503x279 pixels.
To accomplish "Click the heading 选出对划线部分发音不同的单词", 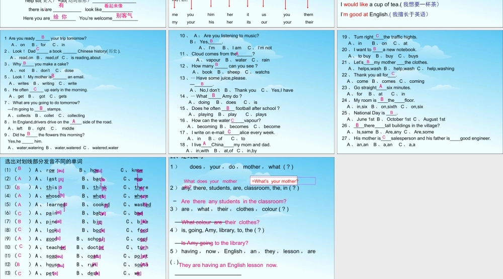I will coord(44,162).
